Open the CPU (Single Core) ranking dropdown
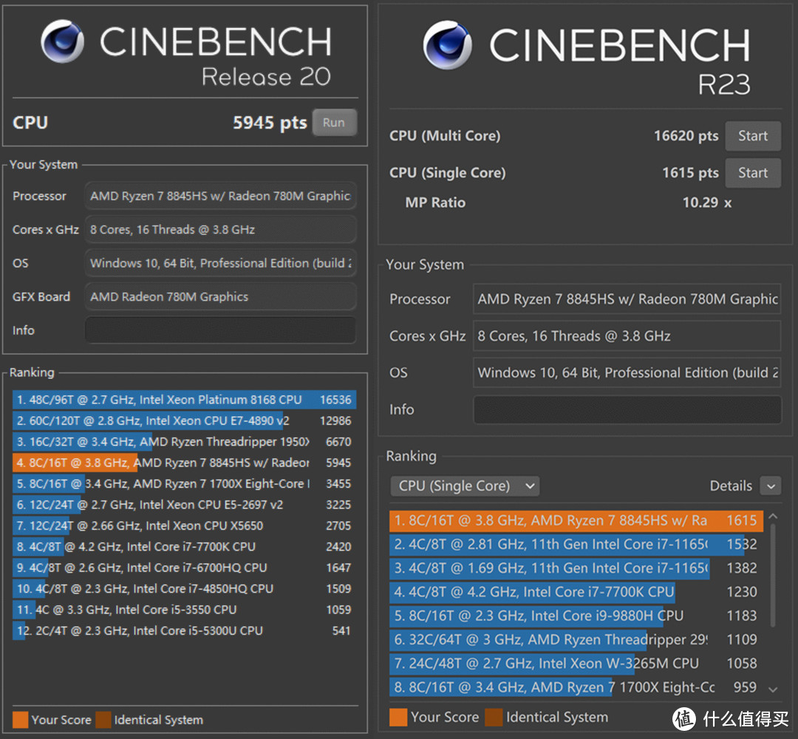This screenshot has height=739, width=798. coord(465,486)
